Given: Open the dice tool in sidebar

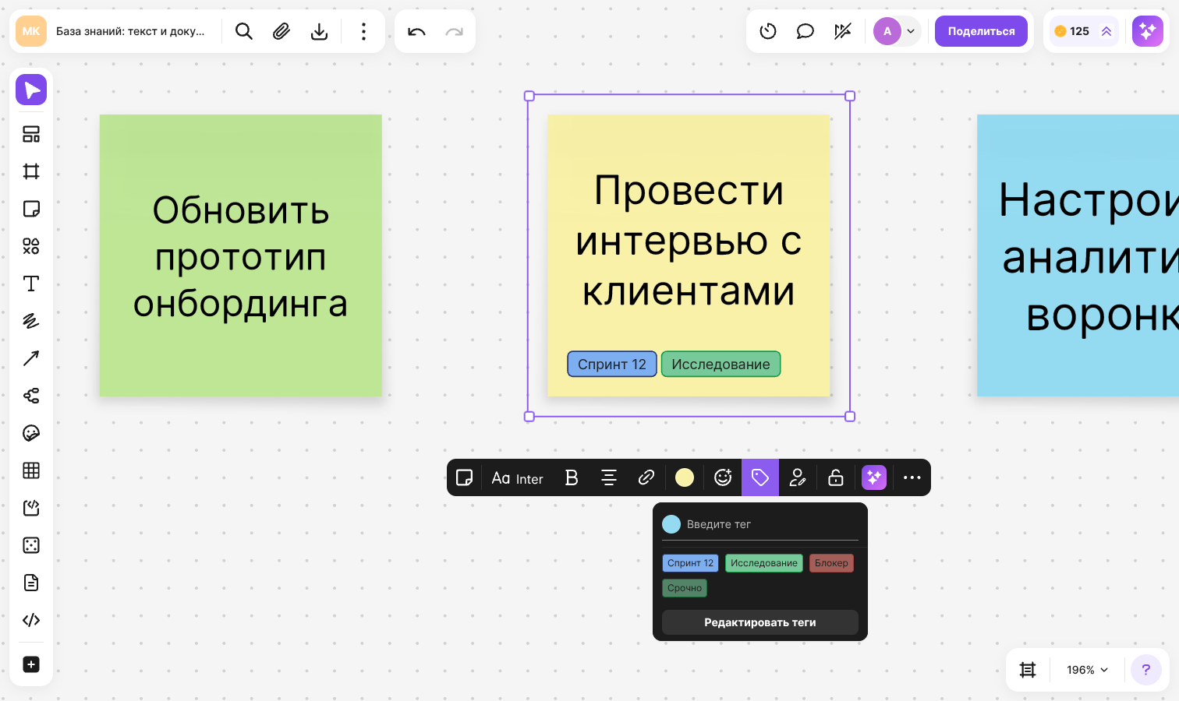Looking at the screenshot, I should coord(31,545).
